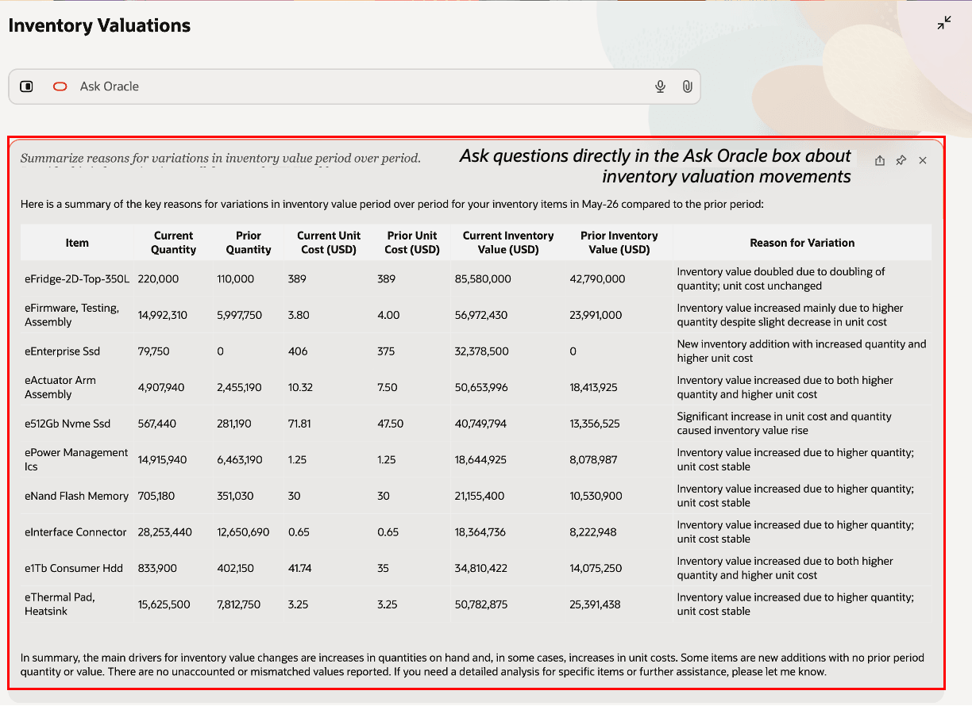Screen dimensions: 972x706
Task: Pin the response card with the pin icon
Action: click(901, 160)
